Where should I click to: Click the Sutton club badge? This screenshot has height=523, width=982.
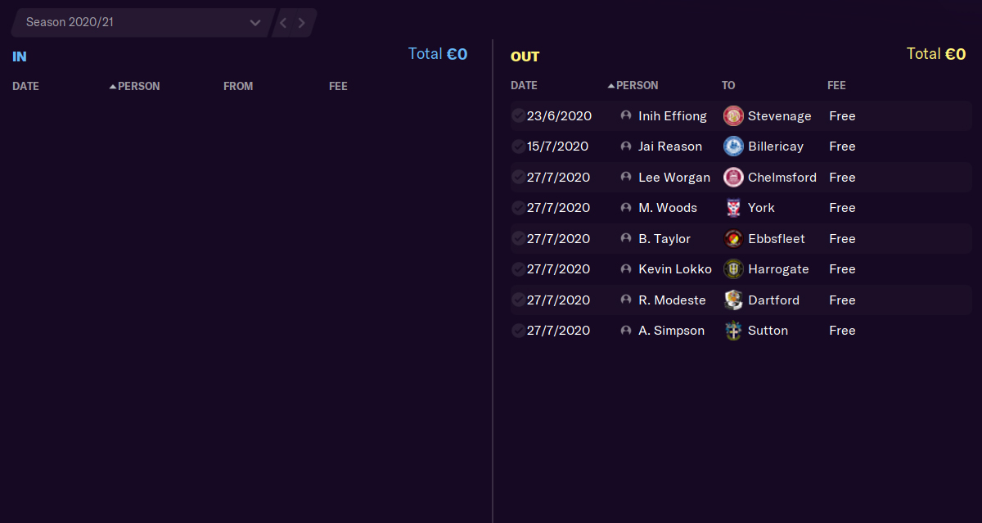tap(733, 331)
